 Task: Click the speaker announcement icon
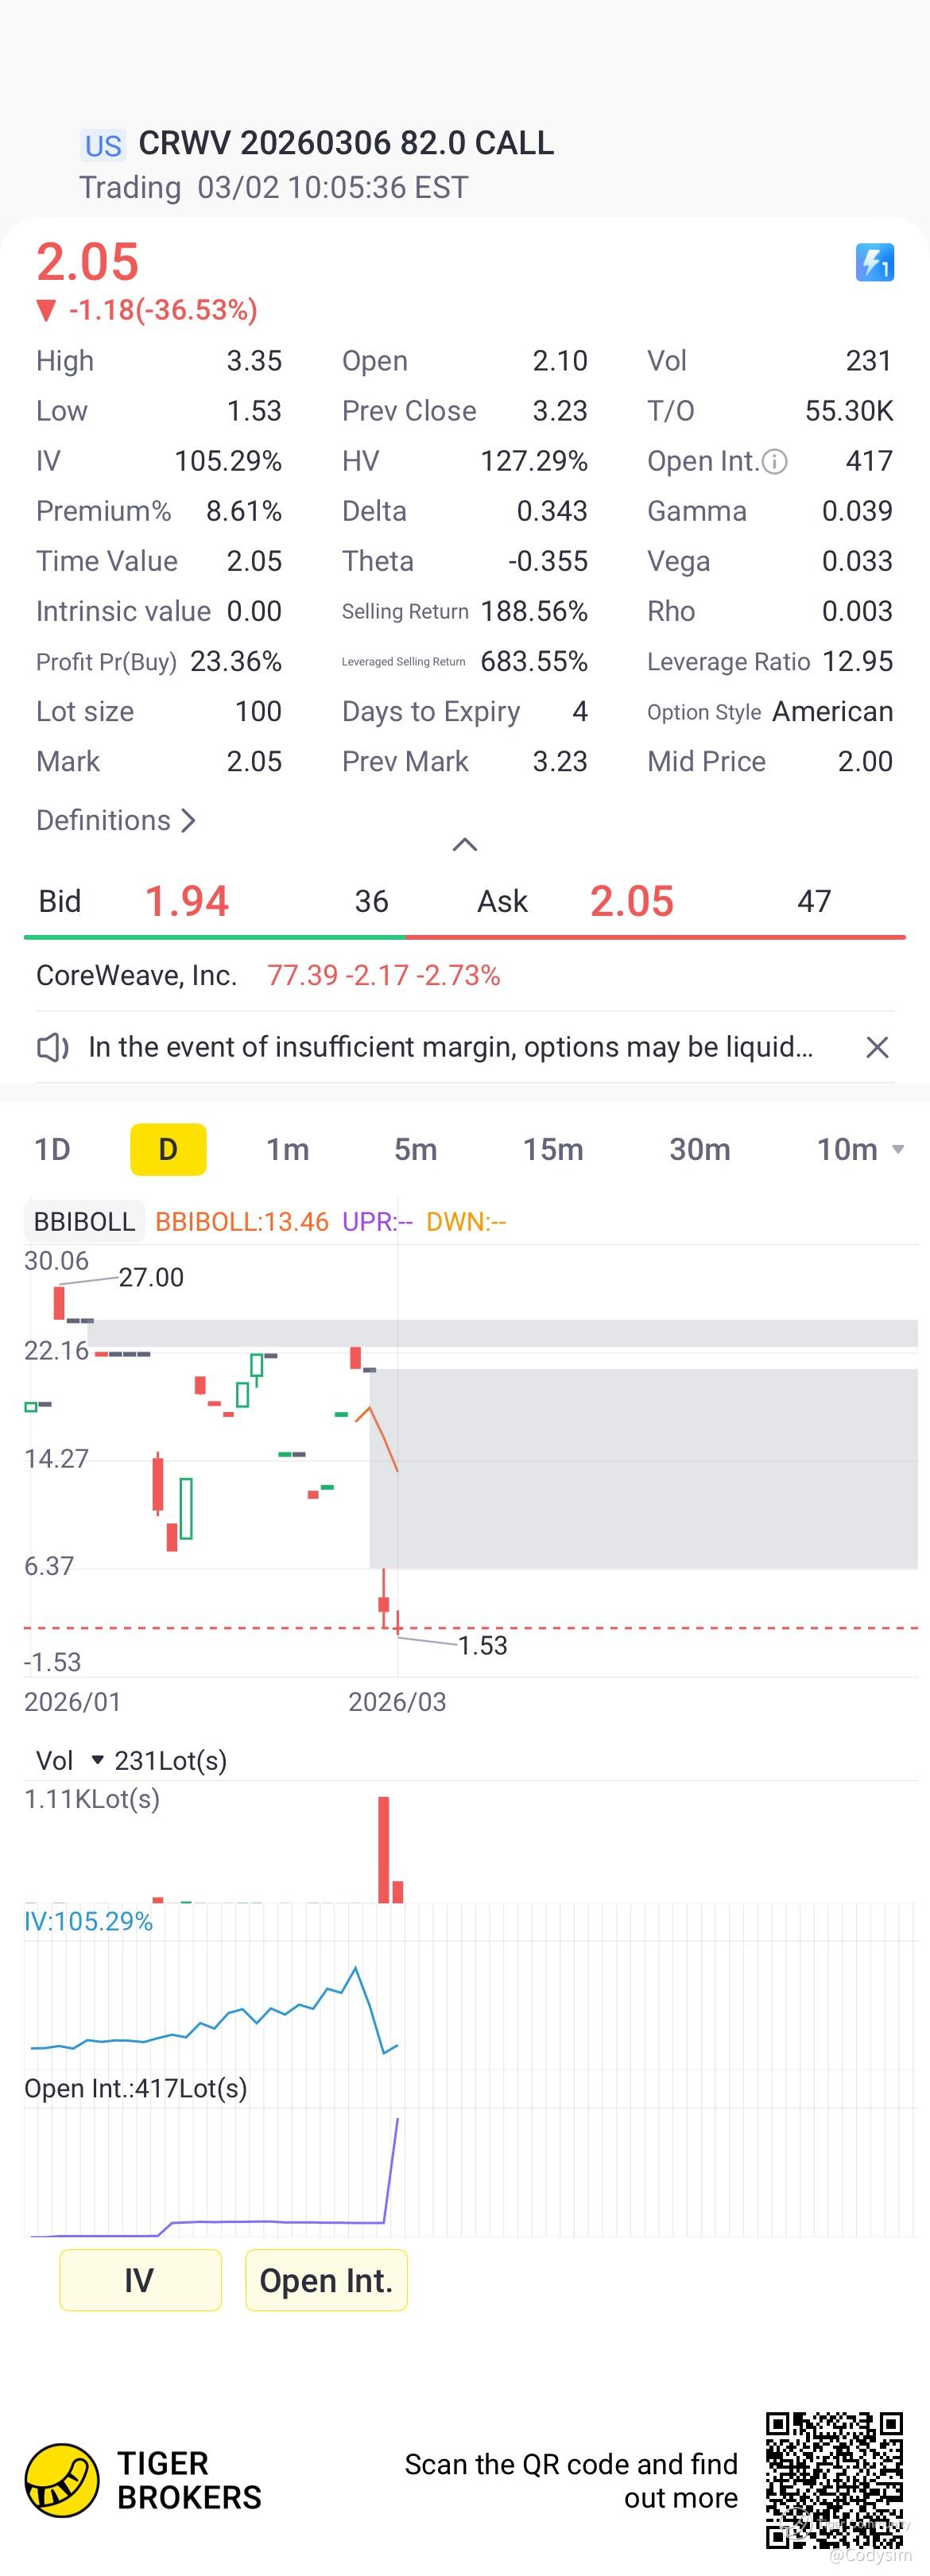(x=52, y=1047)
